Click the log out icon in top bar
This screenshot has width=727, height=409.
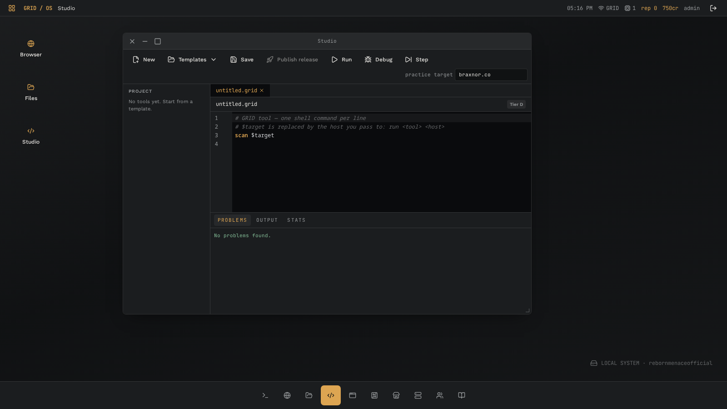coord(713,8)
